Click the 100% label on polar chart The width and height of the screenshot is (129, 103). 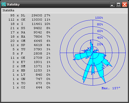99,18
